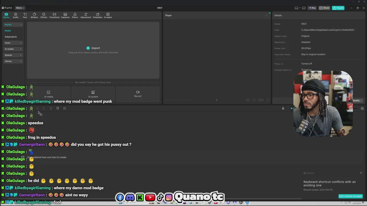Close the keyboard shortcut conflict notification
Screen dimensions: 367x206
point(361,173)
